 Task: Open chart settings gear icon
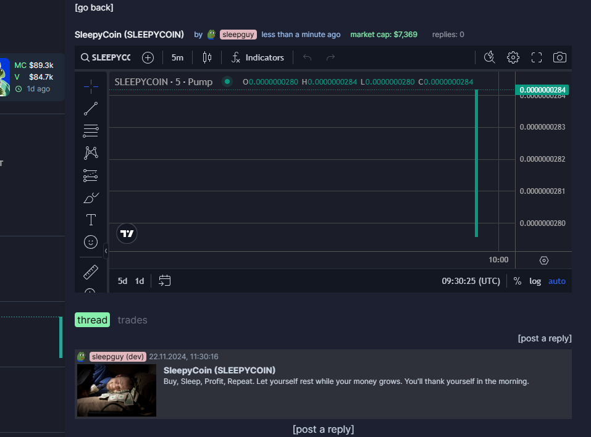pyautogui.click(x=513, y=57)
